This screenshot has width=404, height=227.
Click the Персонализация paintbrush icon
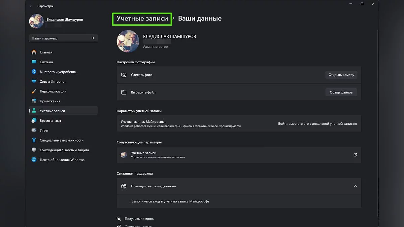tap(34, 91)
